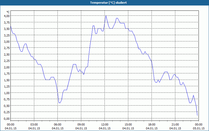Click the 15:00 time axis label
The height and width of the screenshot is (131, 209).
(128, 125)
